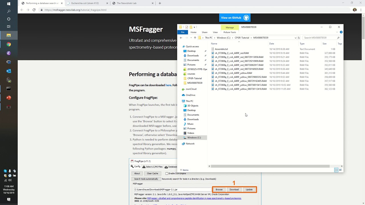Switch to Google Chrome in the taskbar
Viewport: 365px width, 205px height.
9,44
